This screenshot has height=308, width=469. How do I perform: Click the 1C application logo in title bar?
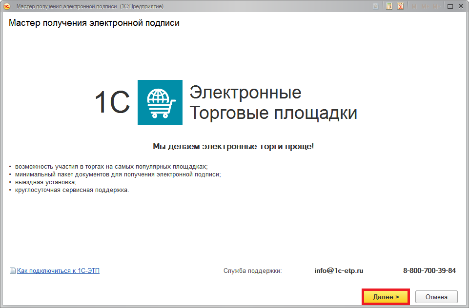7,6
